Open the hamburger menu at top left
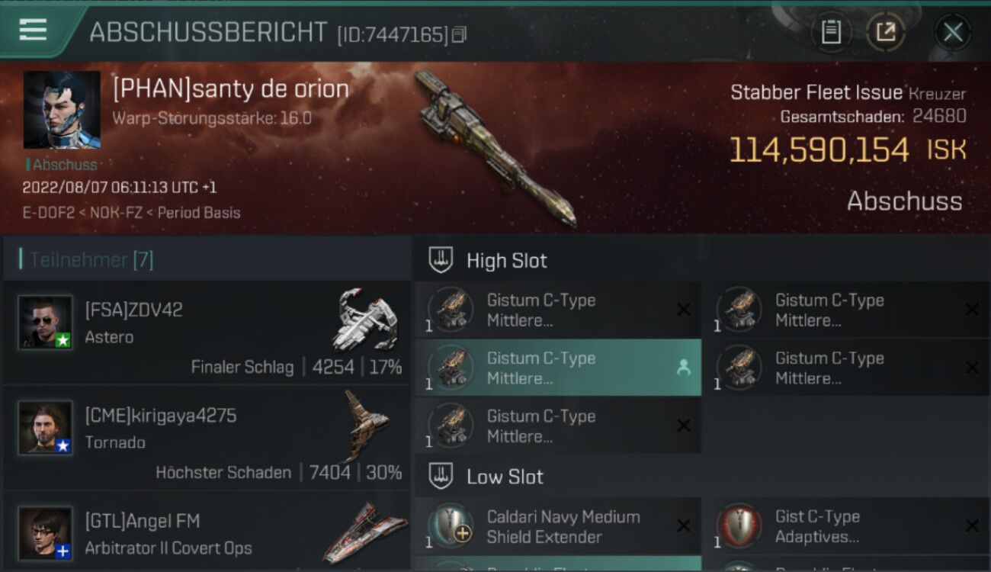Image resolution: width=991 pixels, height=572 pixels. click(33, 30)
